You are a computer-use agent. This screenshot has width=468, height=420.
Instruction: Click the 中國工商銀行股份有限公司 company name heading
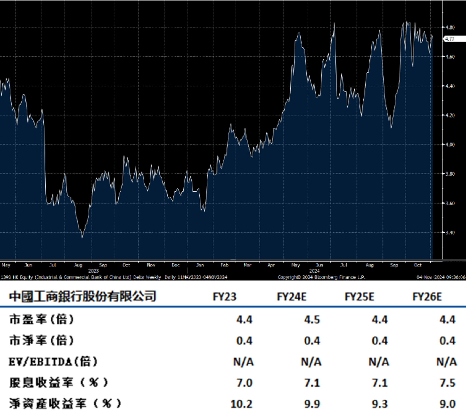[x=83, y=295]
